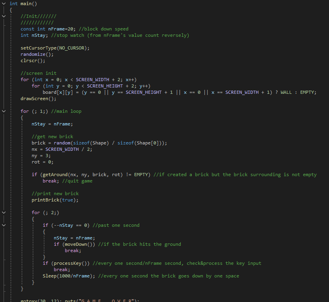The image size is (329, 302).
Task: Collapse the int main() function fold chevron
Action: coord(4,4)
